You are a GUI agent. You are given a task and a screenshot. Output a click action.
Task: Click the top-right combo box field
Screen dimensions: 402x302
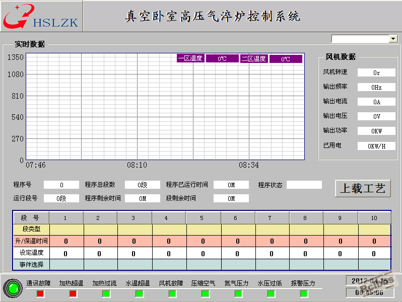pyautogui.click(x=360, y=39)
